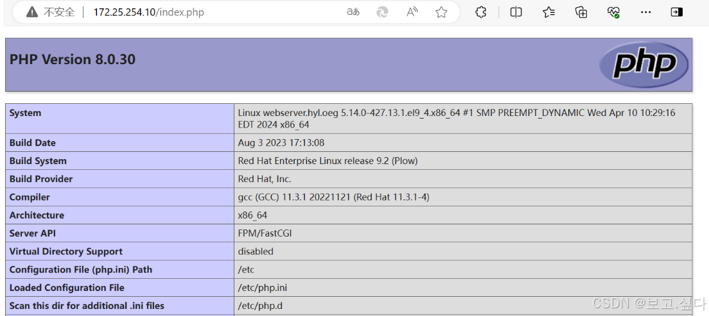Image resolution: width=709 pixels, height=316 pixels.
Task: Click the Architecture label
Action: pos(37,215)
